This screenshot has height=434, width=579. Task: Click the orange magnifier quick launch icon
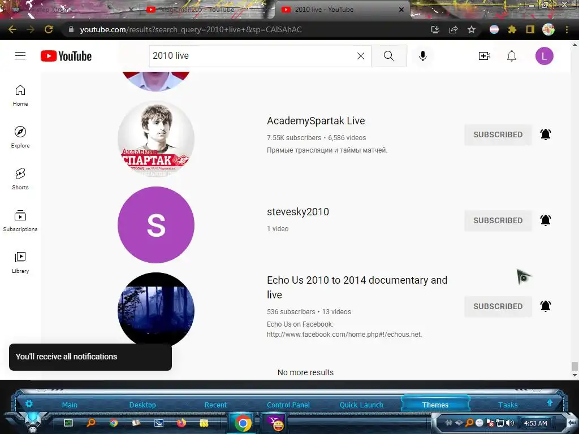[x=91, y=423]
